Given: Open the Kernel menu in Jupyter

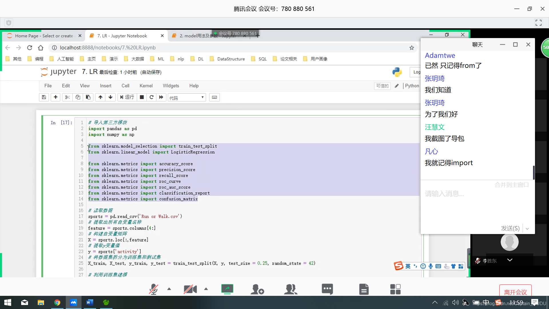Looking at the screenshot, I should coord(146,86).
